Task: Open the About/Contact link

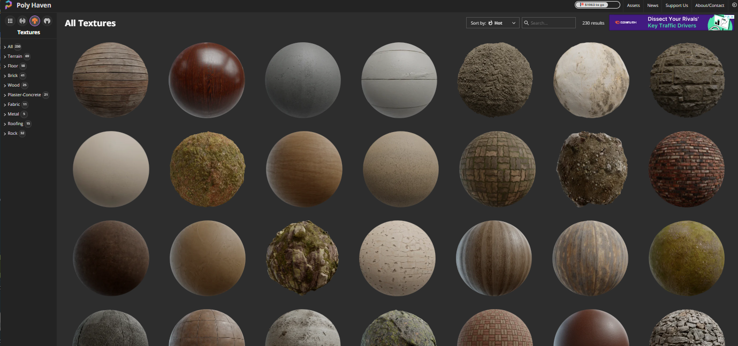Action: pos(709,5)
